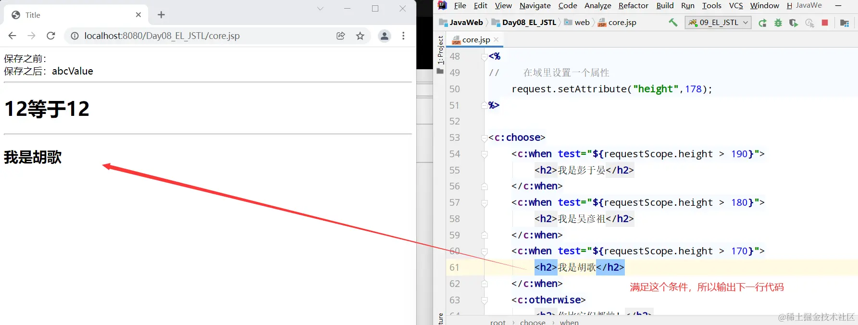
Task: Click core.jsp in navigation breadcrumb
Action: pos(617,23)
